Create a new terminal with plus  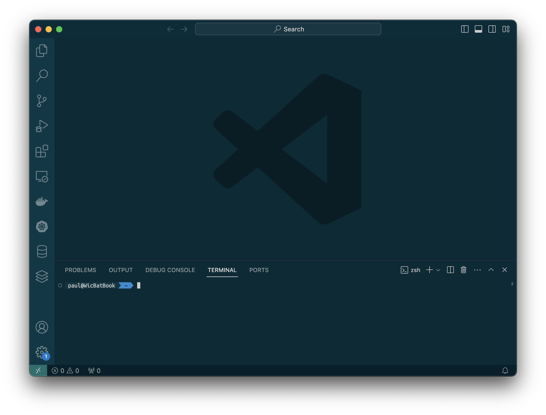[429, 270]
